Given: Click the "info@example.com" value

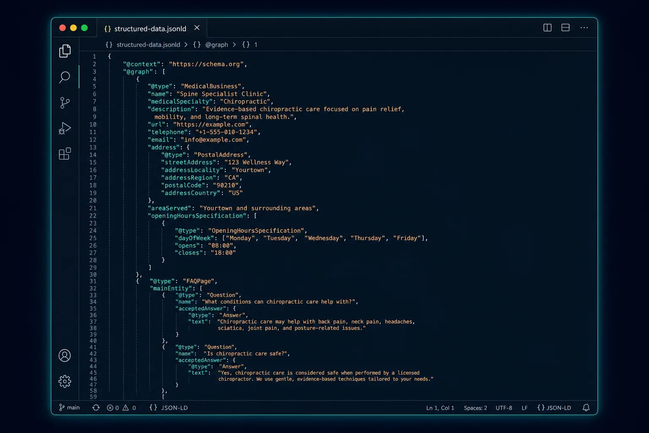Looking at the screenshot, I should [213, 140].
